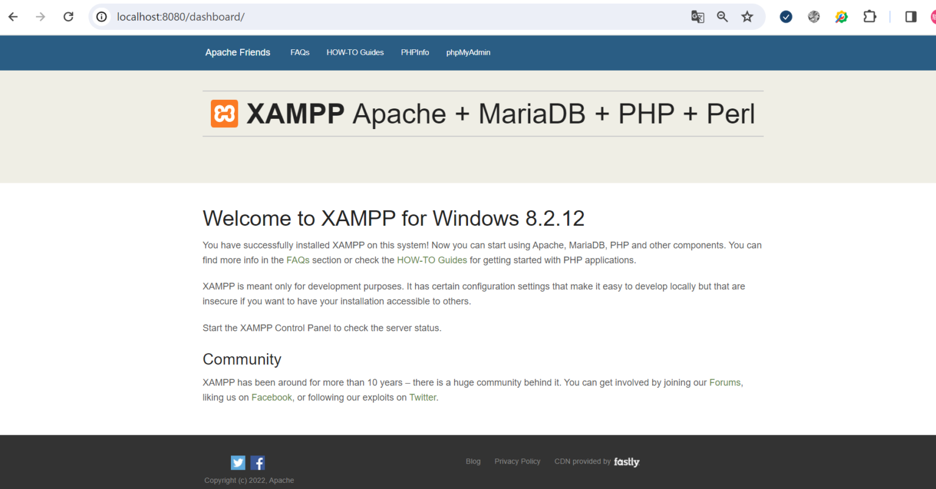Open the phpMyAdmin menu item
This screenshot has width=936, height=489.
tap(468, 52)
